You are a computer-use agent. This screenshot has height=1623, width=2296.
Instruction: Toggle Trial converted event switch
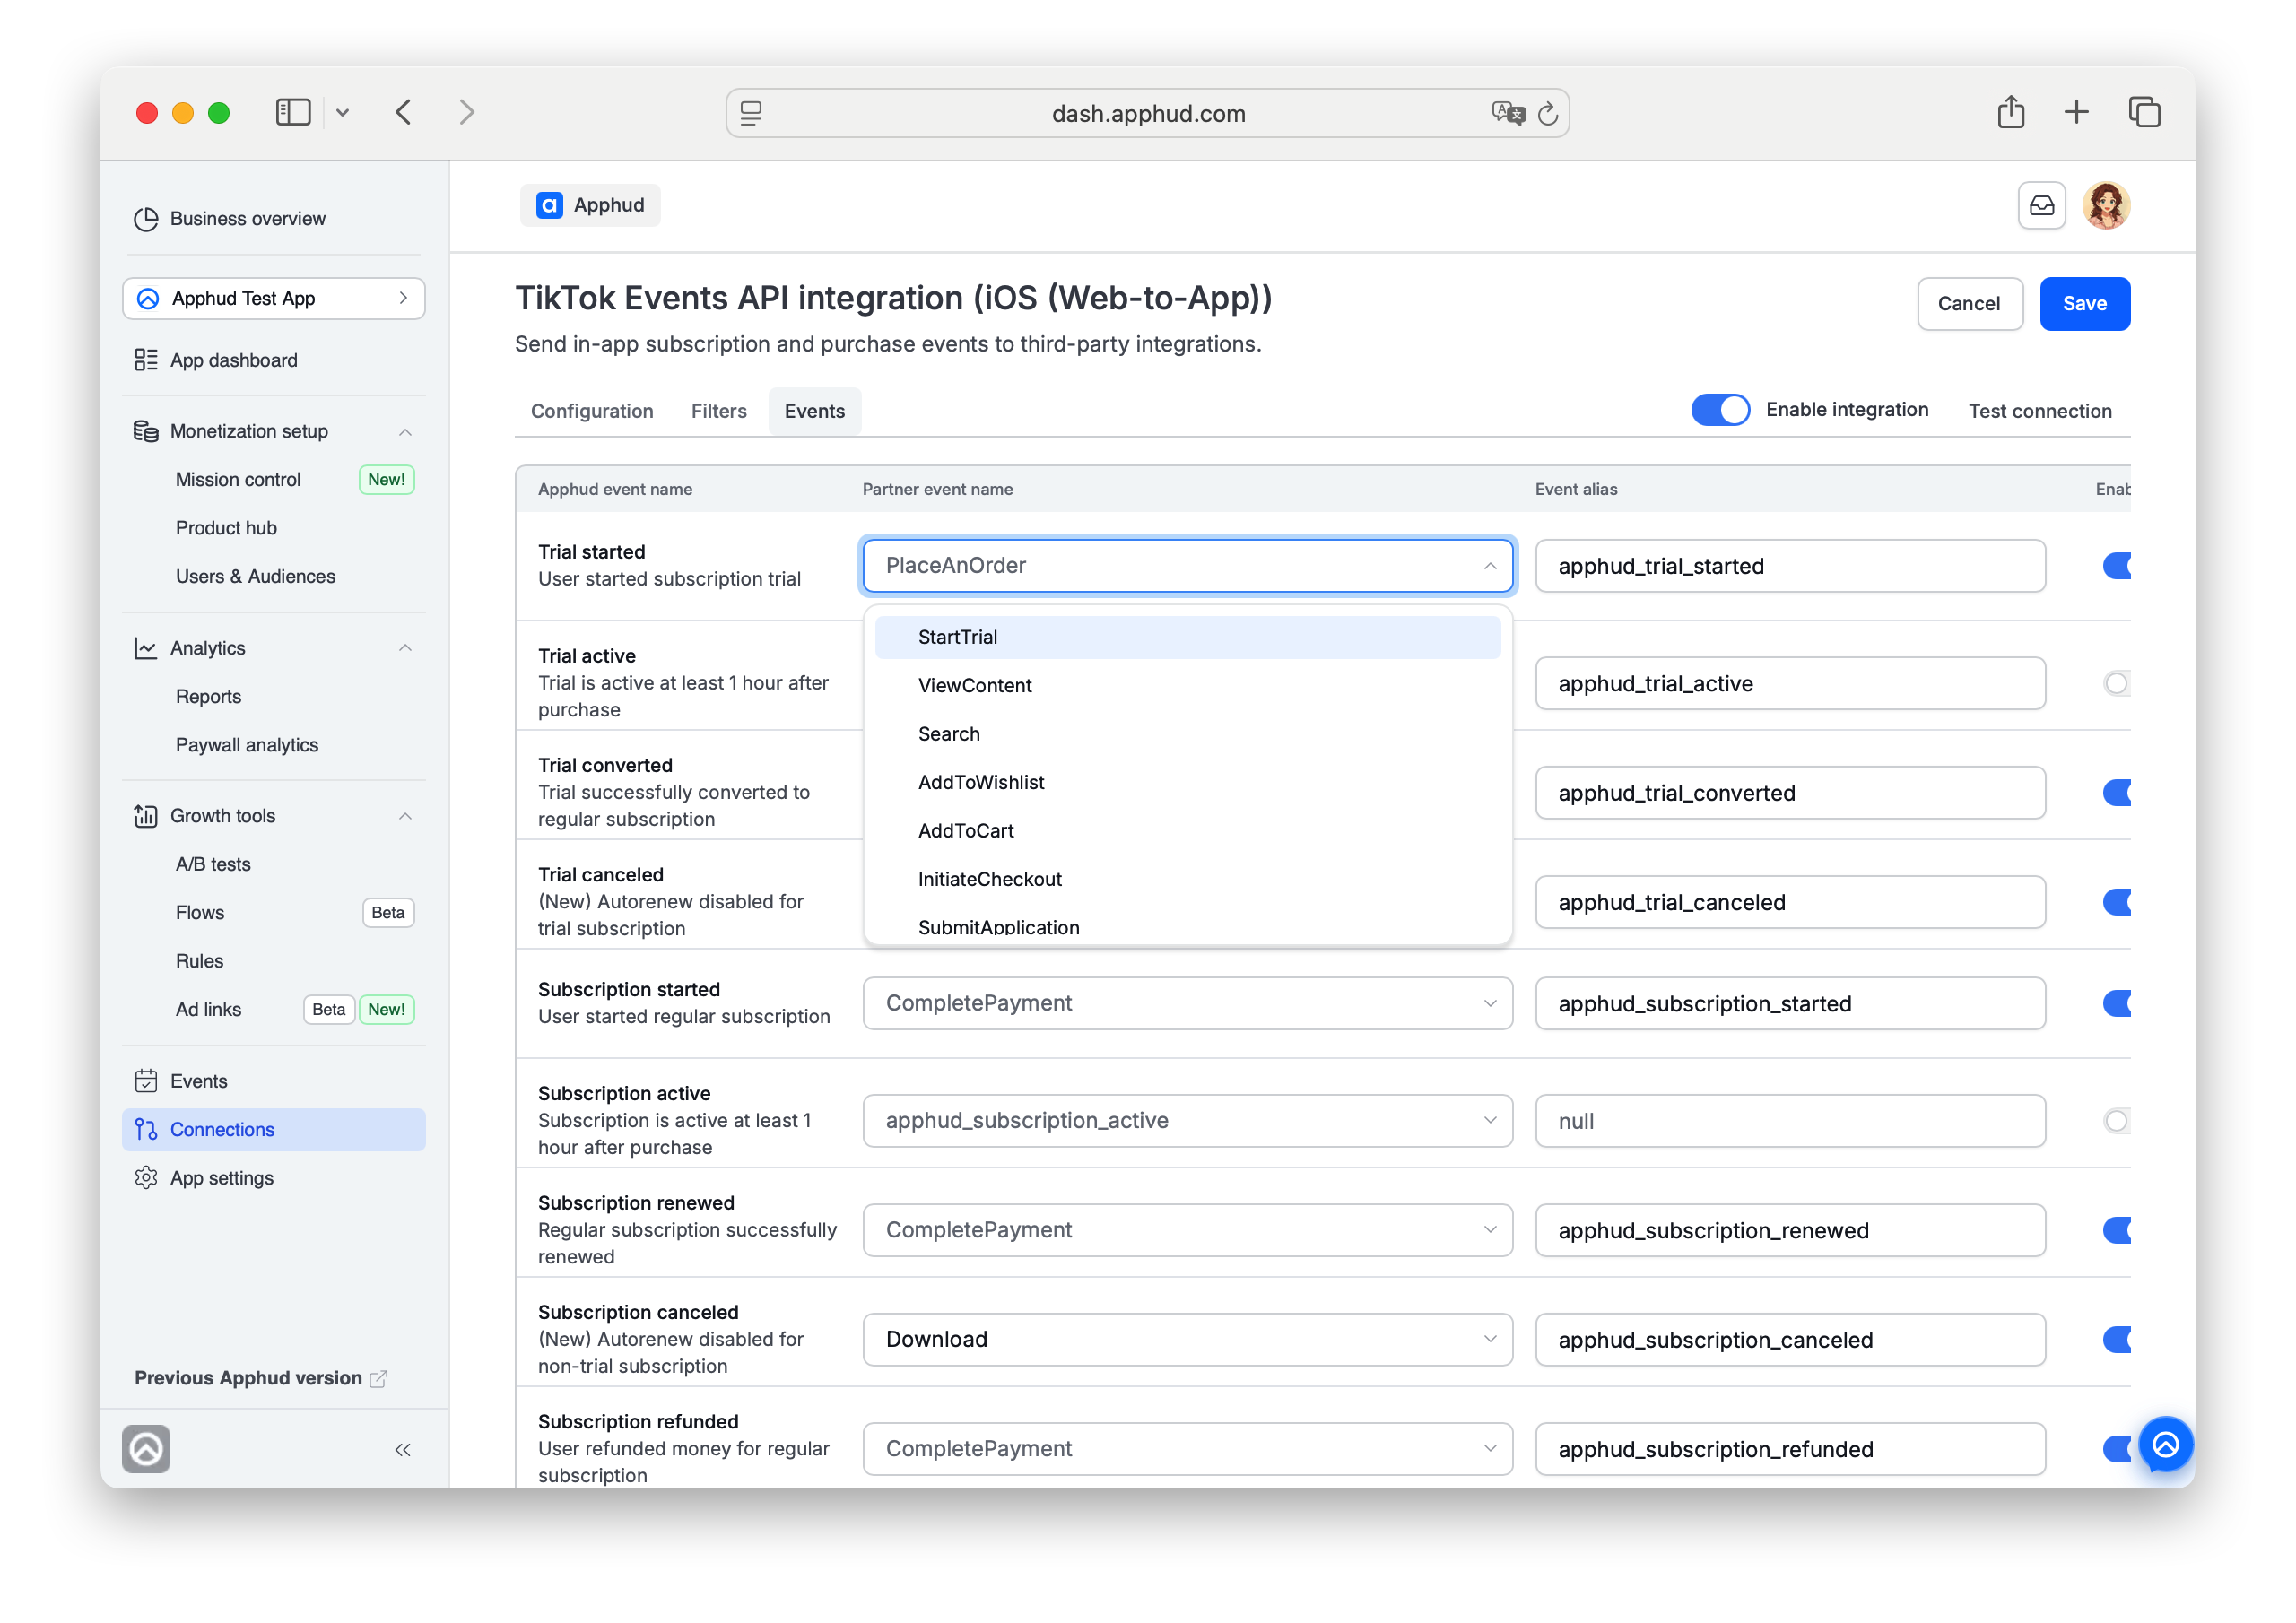click(2116, 793)
